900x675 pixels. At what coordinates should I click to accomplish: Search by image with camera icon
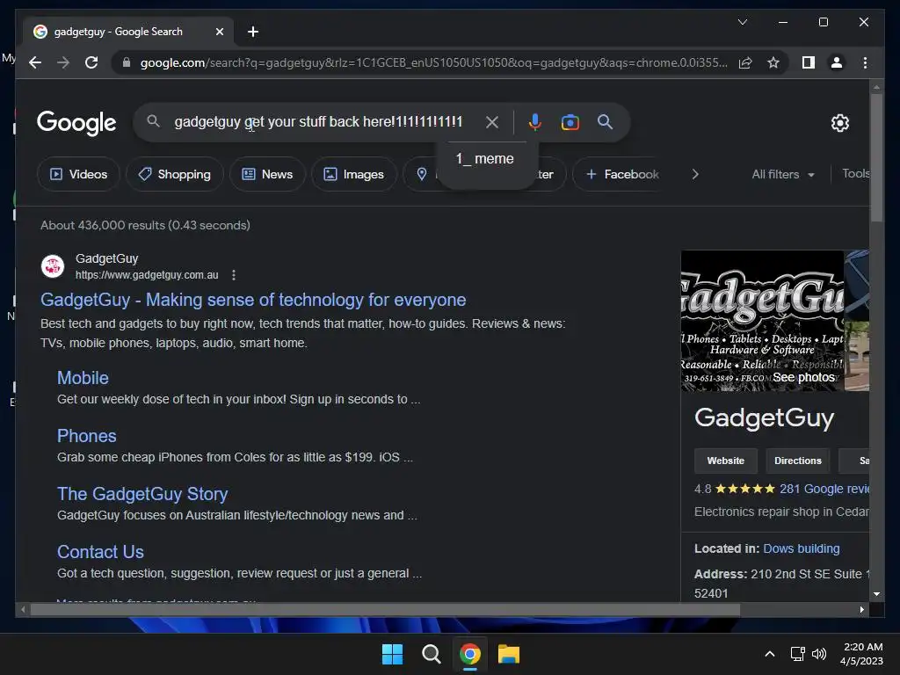coord(570,122)
